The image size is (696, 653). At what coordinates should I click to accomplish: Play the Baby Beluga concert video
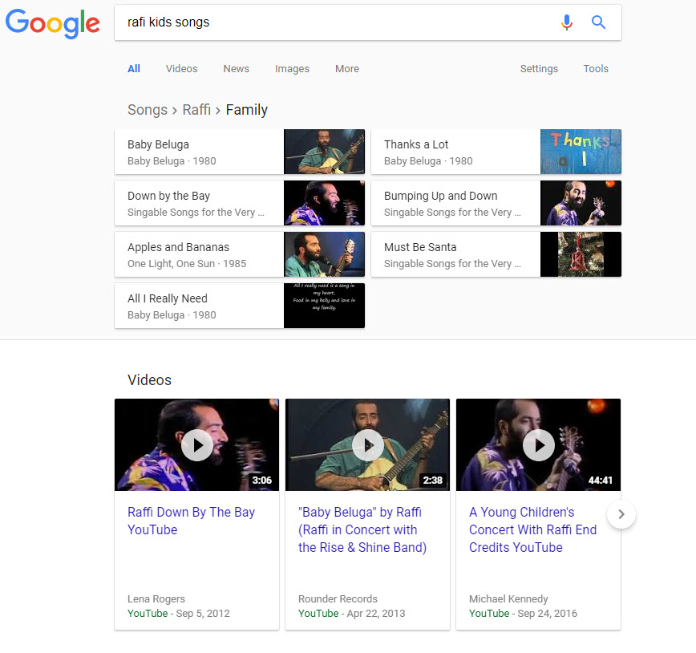368,444
